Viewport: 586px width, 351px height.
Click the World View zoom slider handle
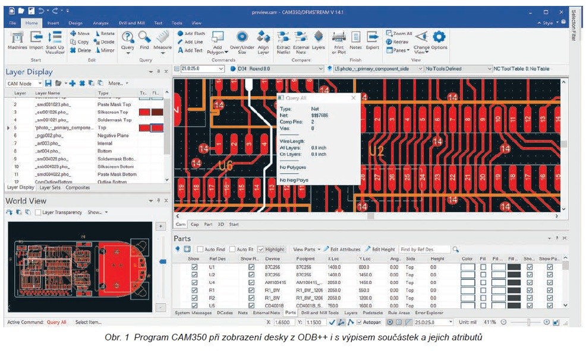click(x=163, y=261)
